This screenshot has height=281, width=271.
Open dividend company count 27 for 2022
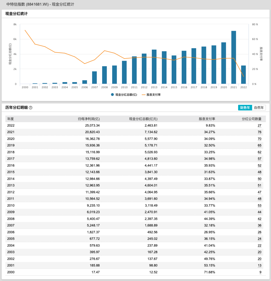(259, 125)
